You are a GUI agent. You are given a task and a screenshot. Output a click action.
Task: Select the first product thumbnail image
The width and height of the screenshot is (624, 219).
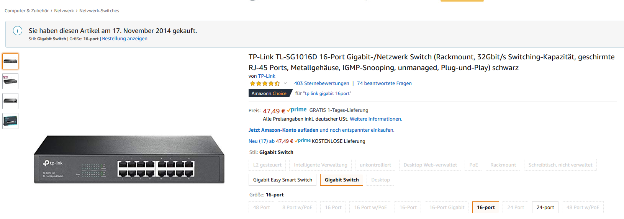[10, 61]
